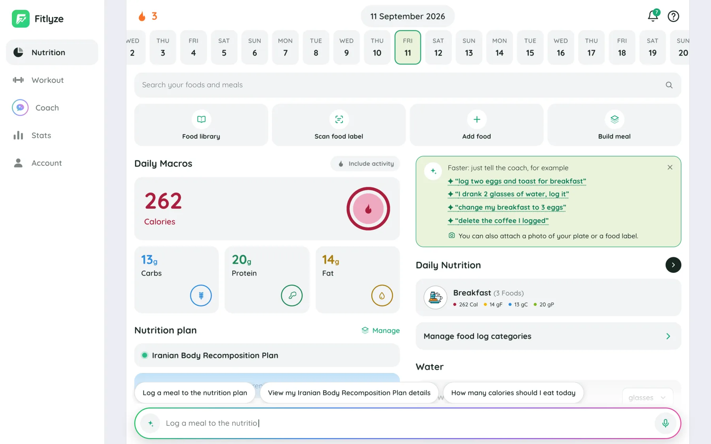Toggle Include activity
Screen dimensions: 711x444
[x=365, y=163]
